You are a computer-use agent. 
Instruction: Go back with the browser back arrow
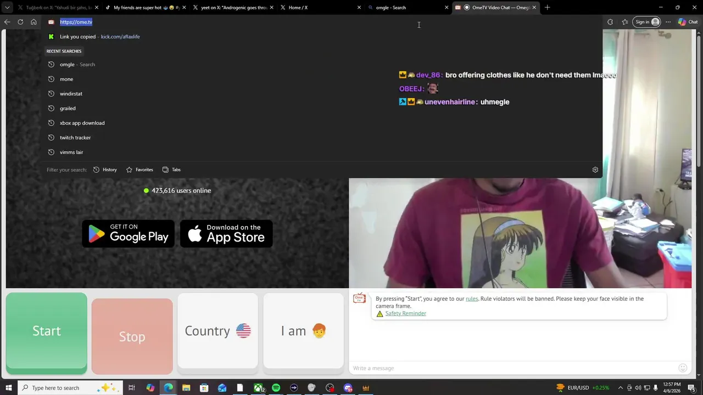click(7, 22)
